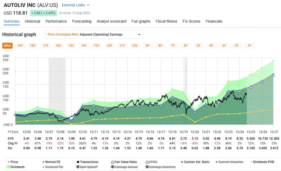The width and height of the screenshot is (281, 171).
Task: Select the Custom Val. Ratio magenta dot
Action: click(x=182, y=162)
